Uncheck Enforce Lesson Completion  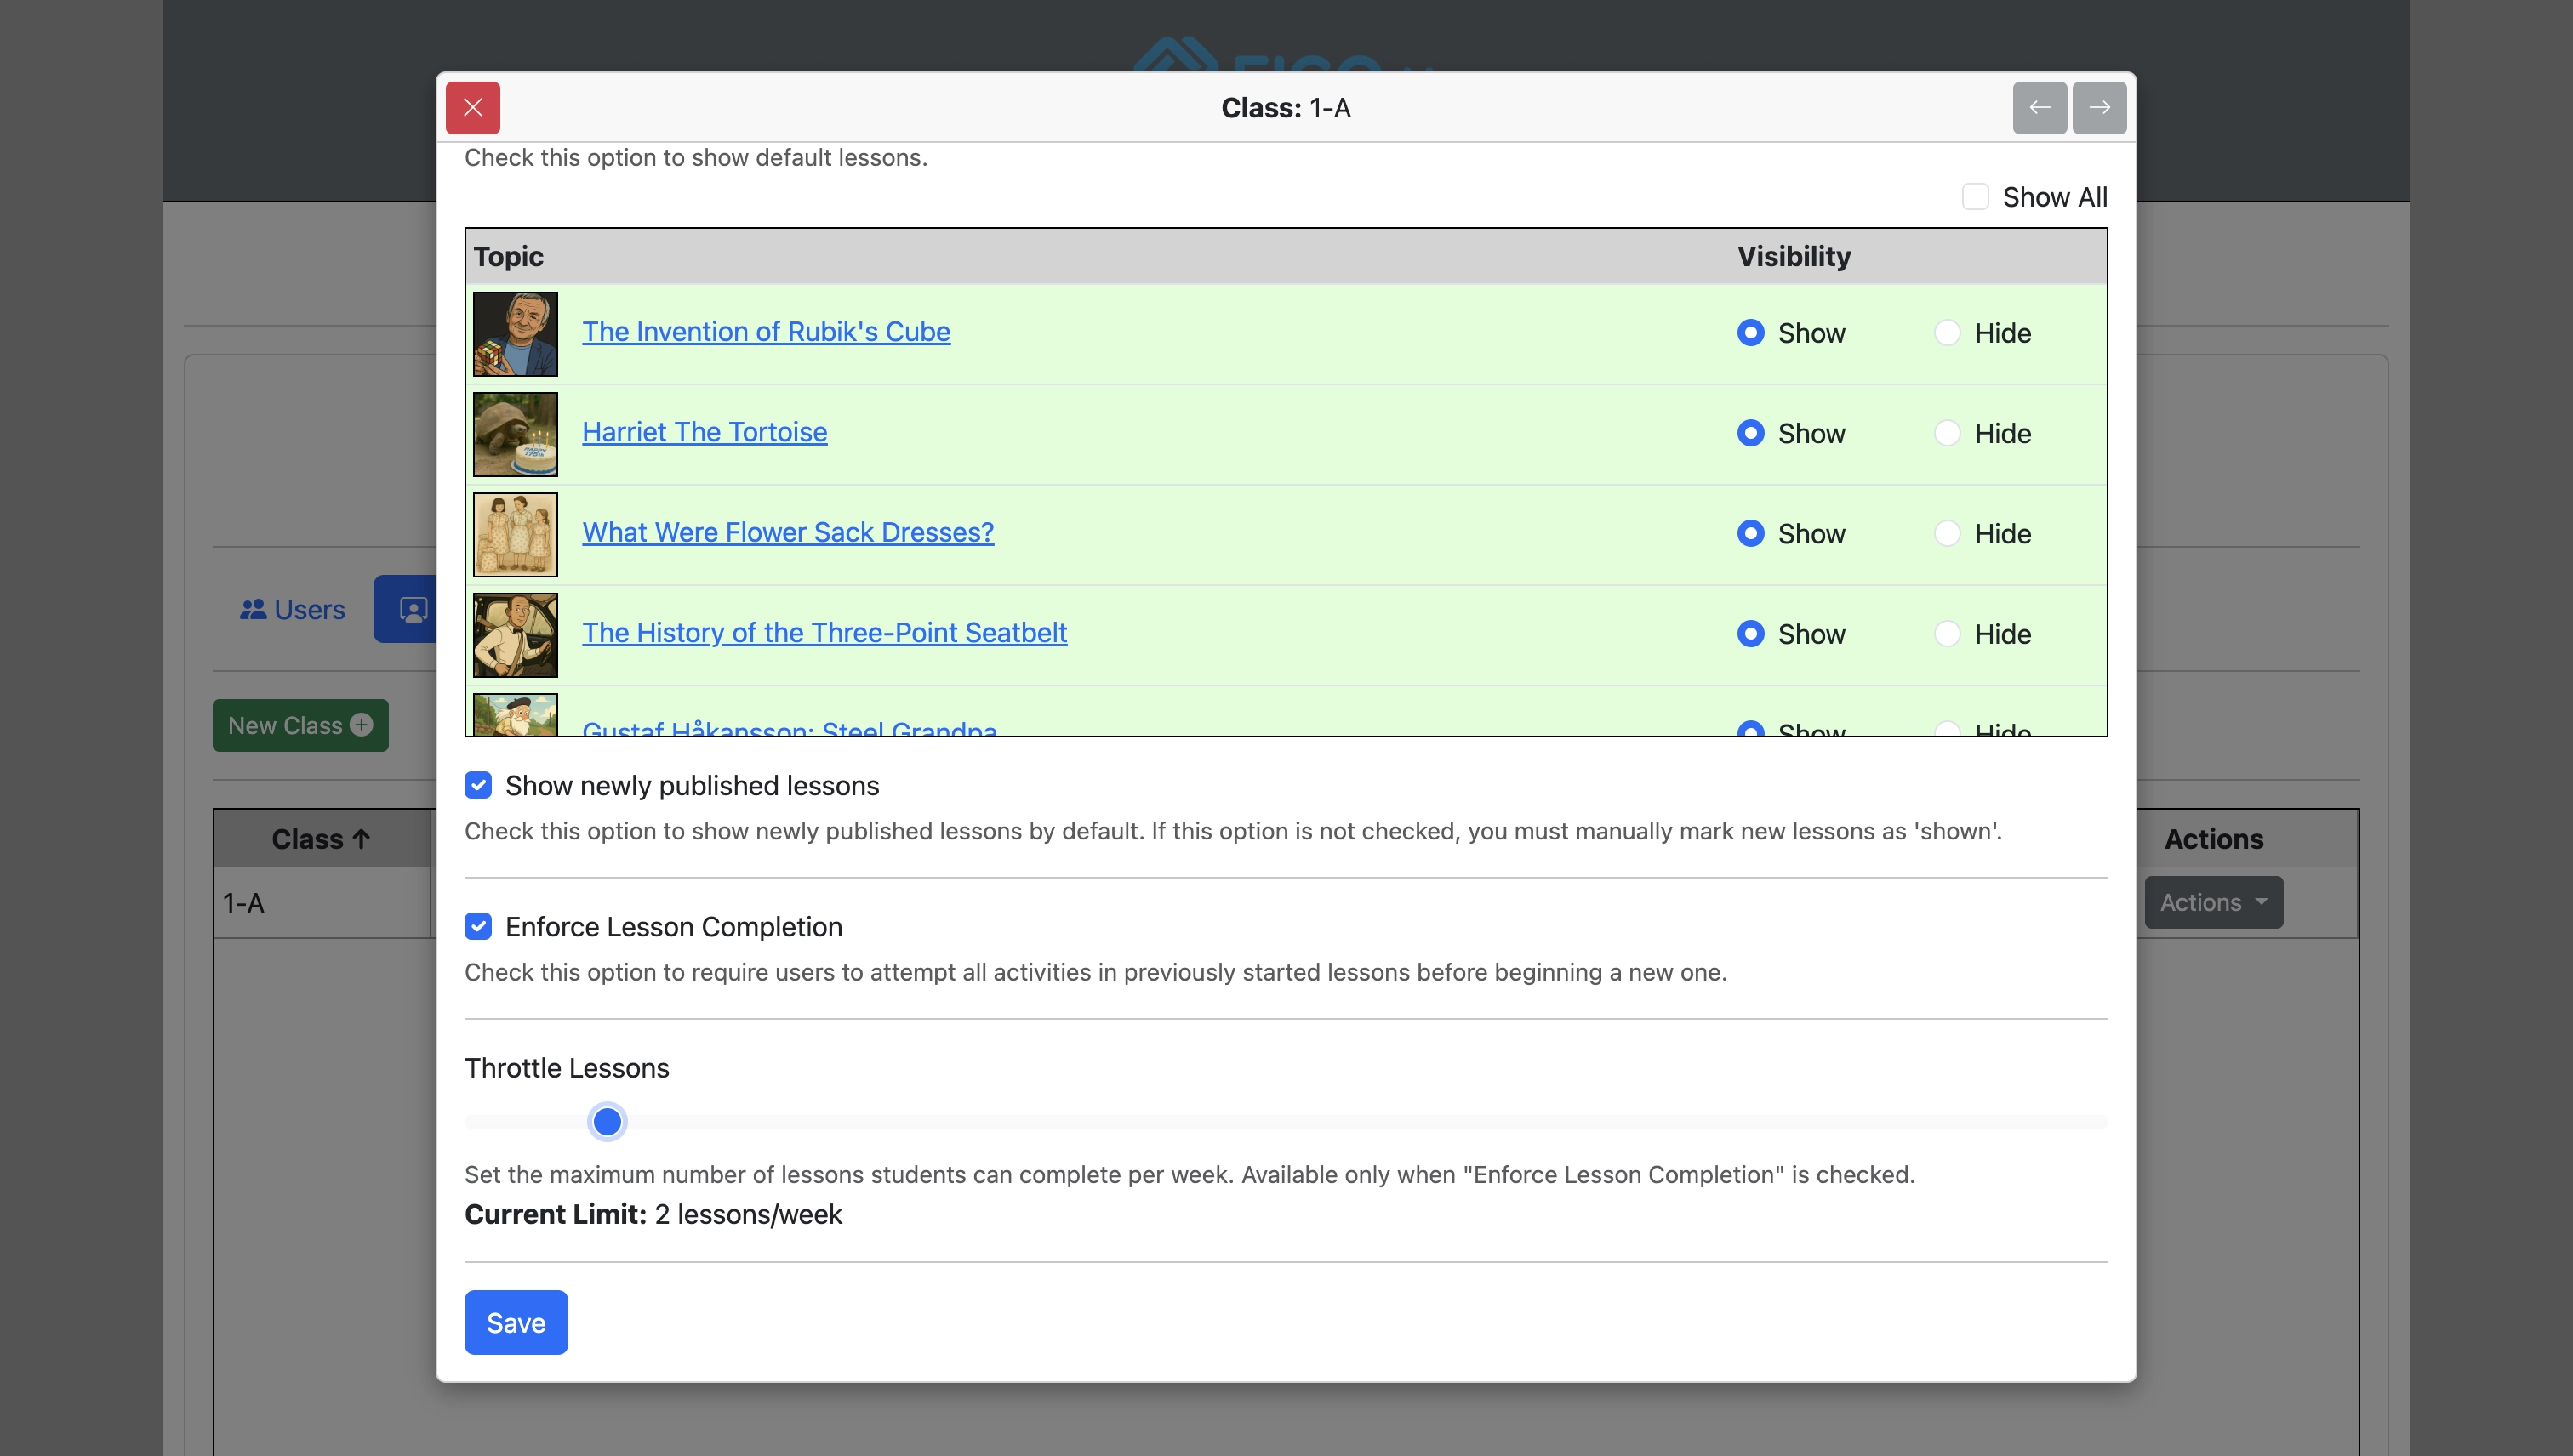coord(478,926)
